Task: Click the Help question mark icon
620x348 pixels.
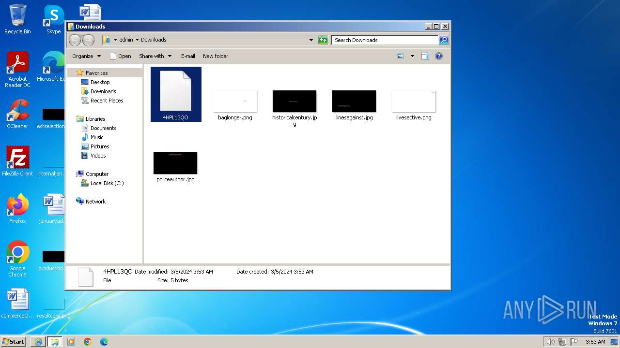Action: [x=439, y=56]
